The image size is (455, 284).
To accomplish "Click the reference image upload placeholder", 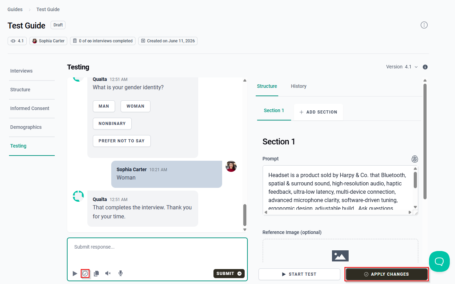I will pyautogui.click(x=340, y=251).
